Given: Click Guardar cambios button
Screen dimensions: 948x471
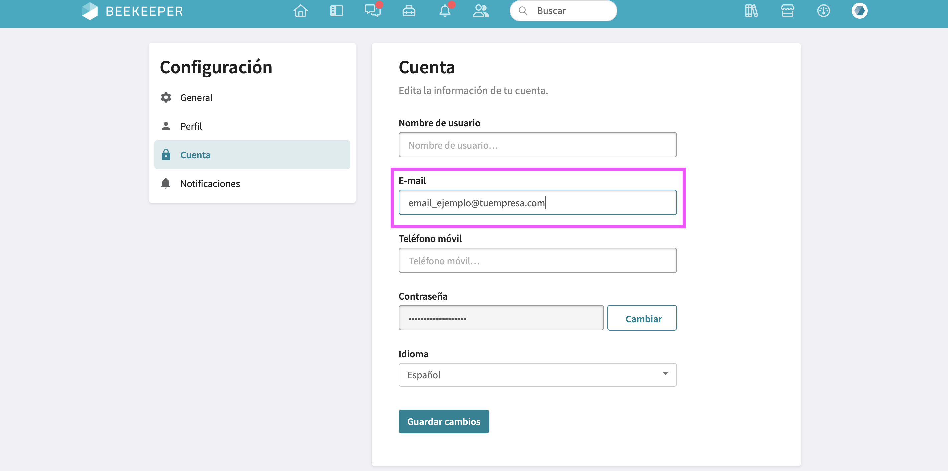Looking at the screenshot, I should click(x=444, y=421).
